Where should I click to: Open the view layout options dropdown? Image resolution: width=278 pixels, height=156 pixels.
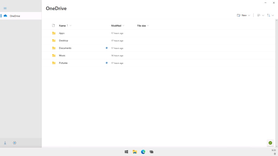point(260,15)
